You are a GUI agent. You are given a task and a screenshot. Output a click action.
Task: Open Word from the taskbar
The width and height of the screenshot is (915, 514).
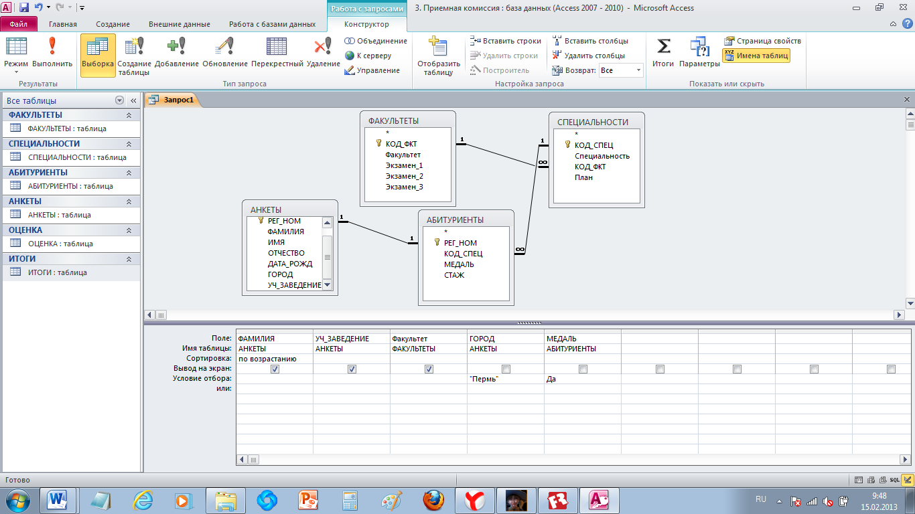point(59,500)
